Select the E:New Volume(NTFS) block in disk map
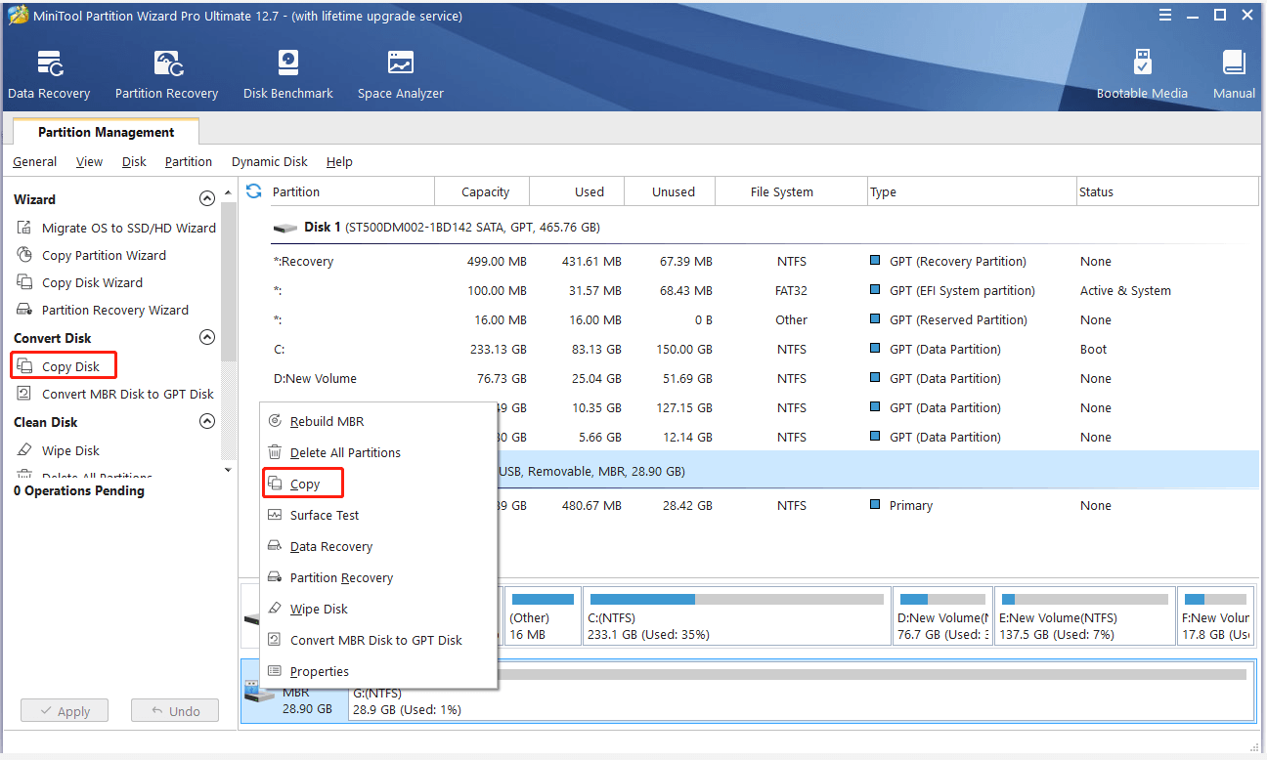This screenshot has width=1267, height=760. (x=1084, y=616)
